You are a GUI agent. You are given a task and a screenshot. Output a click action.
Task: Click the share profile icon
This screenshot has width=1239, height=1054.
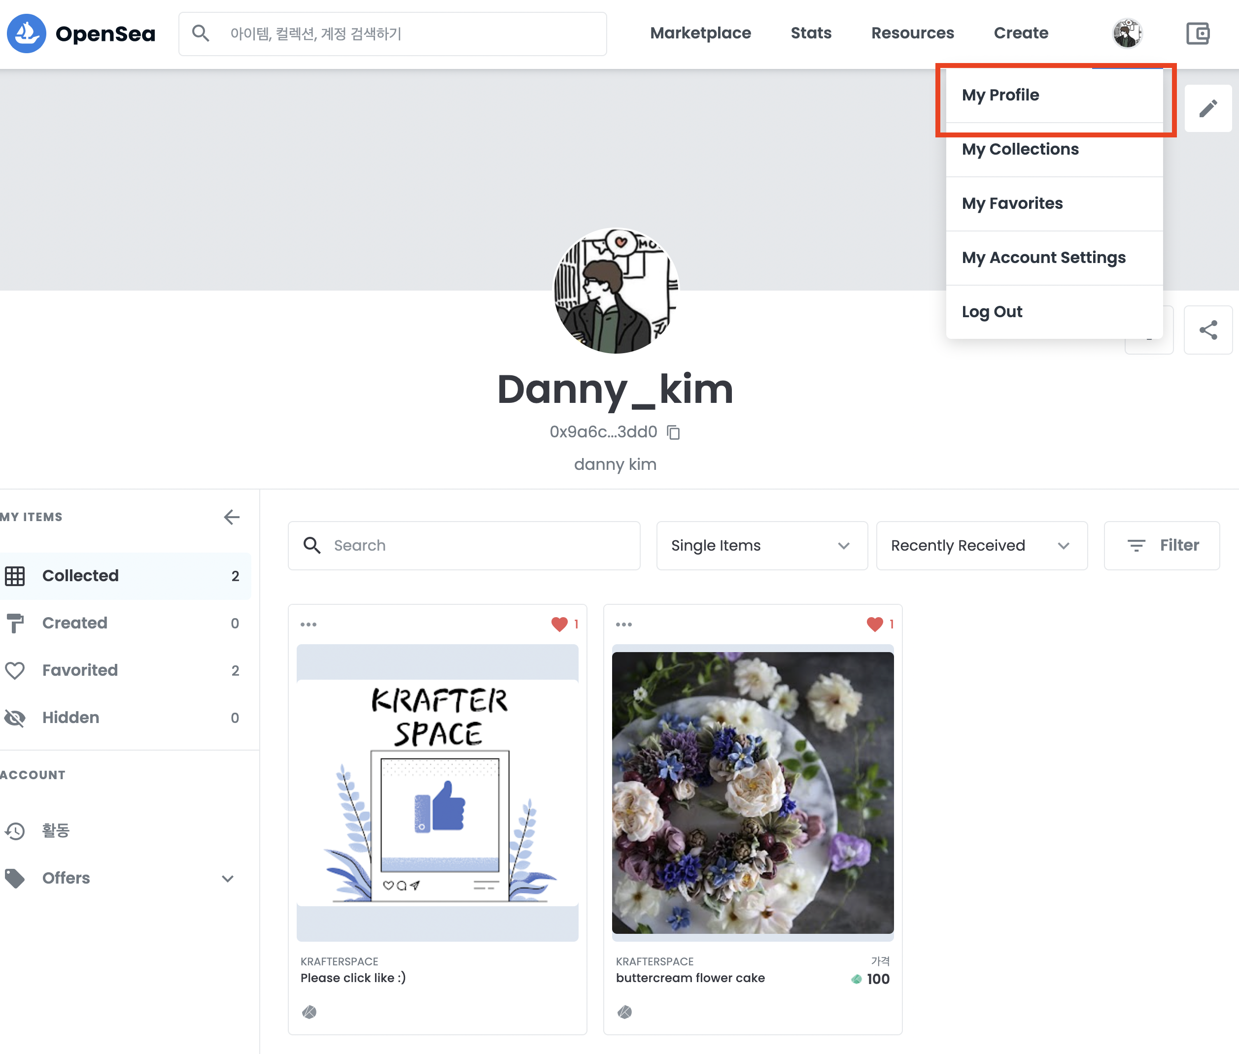tap(1208, 330)
